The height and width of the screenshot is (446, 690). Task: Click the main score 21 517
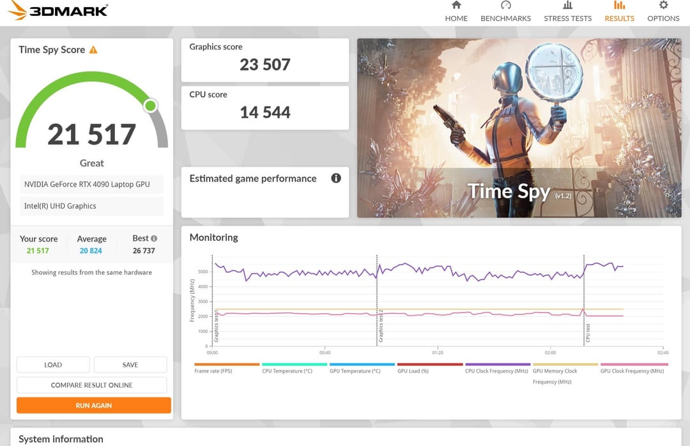click(91, 134)
